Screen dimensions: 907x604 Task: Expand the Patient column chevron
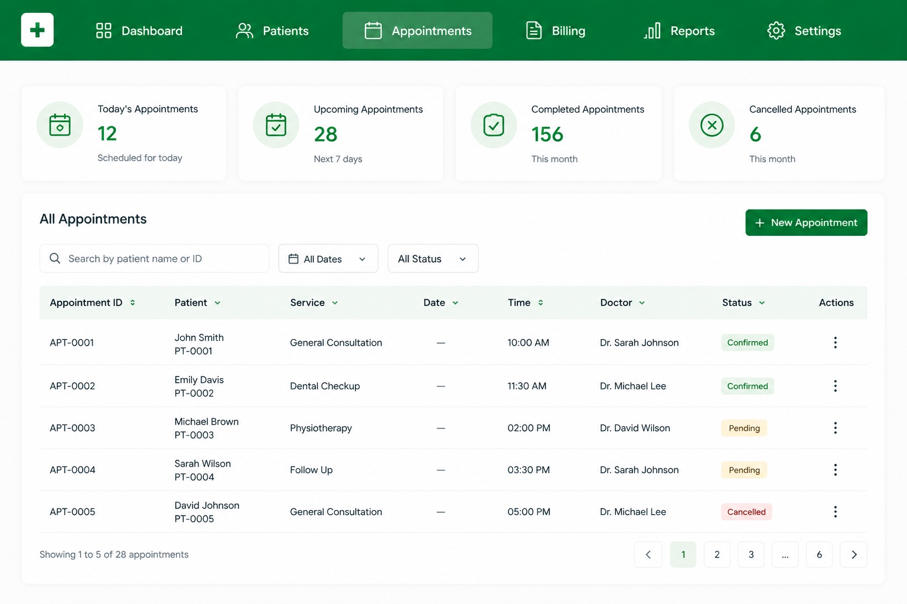coord(217,303)
